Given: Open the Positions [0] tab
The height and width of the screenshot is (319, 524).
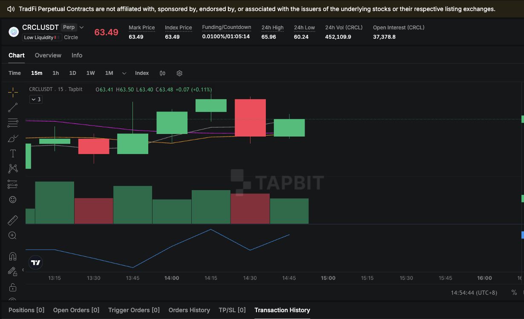Looking at the screenshot, I should pos(26,310).
